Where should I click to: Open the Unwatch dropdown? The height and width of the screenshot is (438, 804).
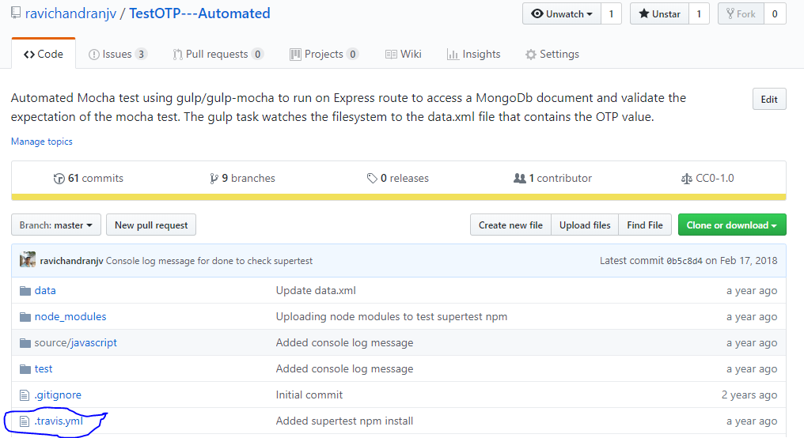(x=562, y=14)
